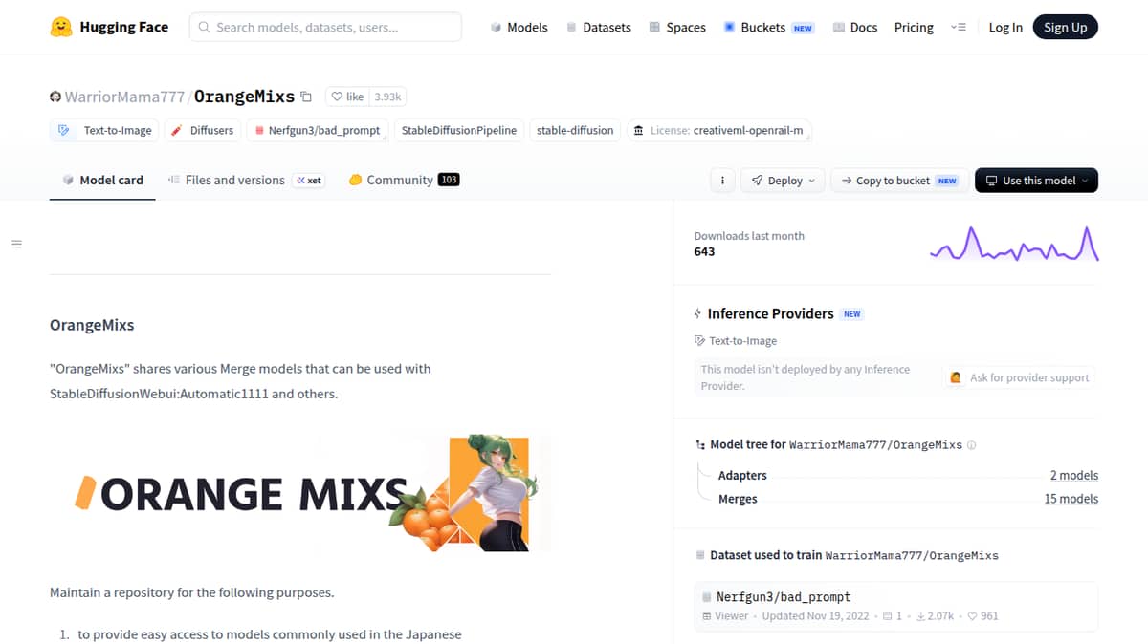The width and height of the screenshot is (1148, 644).
Task: Select the Nerfgun3/bad_prompt tag
Action: point(317,130)
